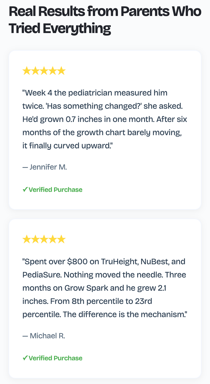Click the fourth star in Jennifer M.'s review
The width and height of the screenshot is (210, 384).
[x=53, y=71]
